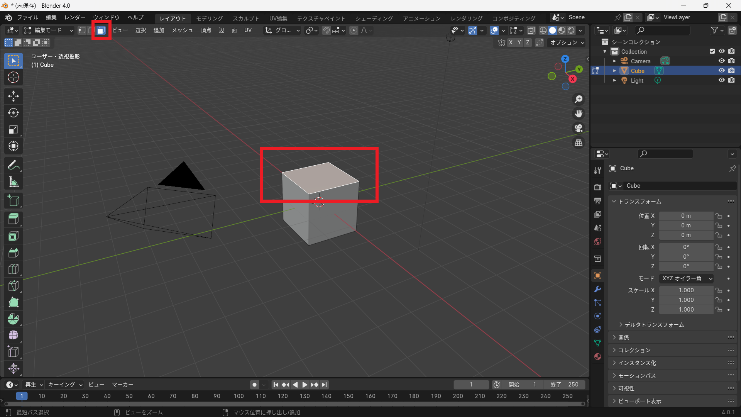The image size is (741, 417).
Task: Switch to モデリング workspace tab
Action: [210, 18]
